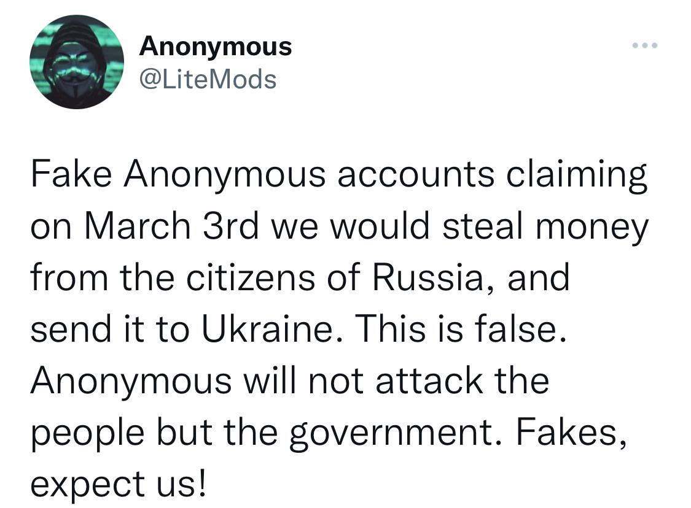Click the Anonymous profile avatar picture
The image size is (691, 508).
click(77, 62)
